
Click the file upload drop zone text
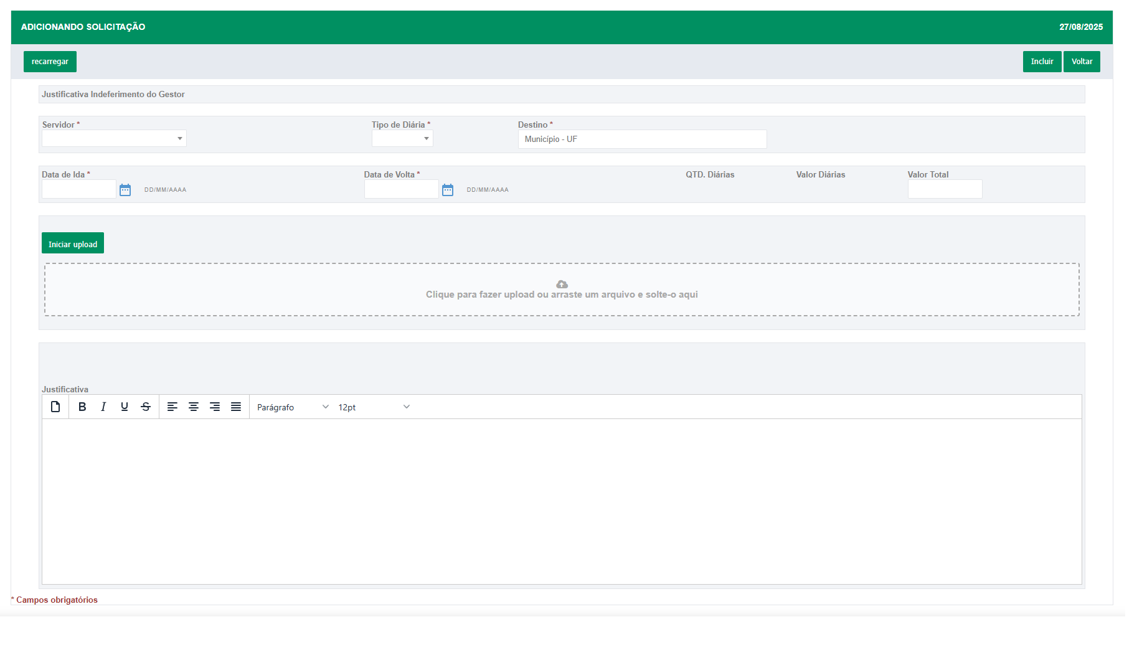[x=562, y=295]
